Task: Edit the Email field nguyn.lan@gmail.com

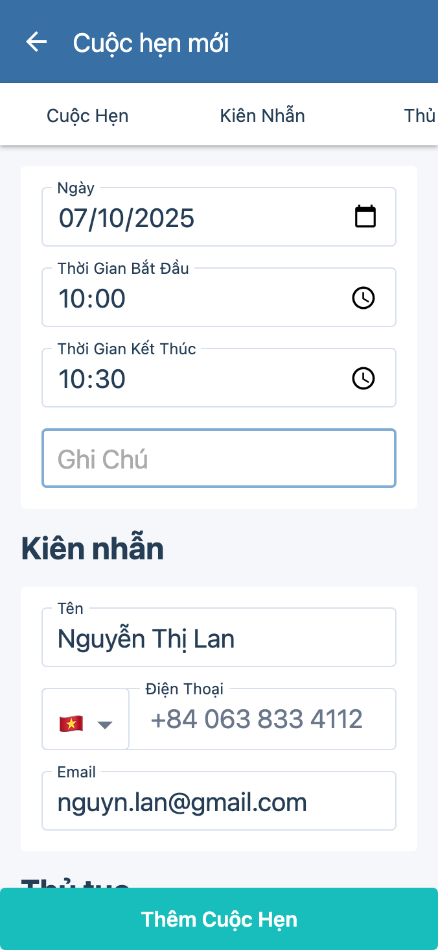Action: point(219,803)
